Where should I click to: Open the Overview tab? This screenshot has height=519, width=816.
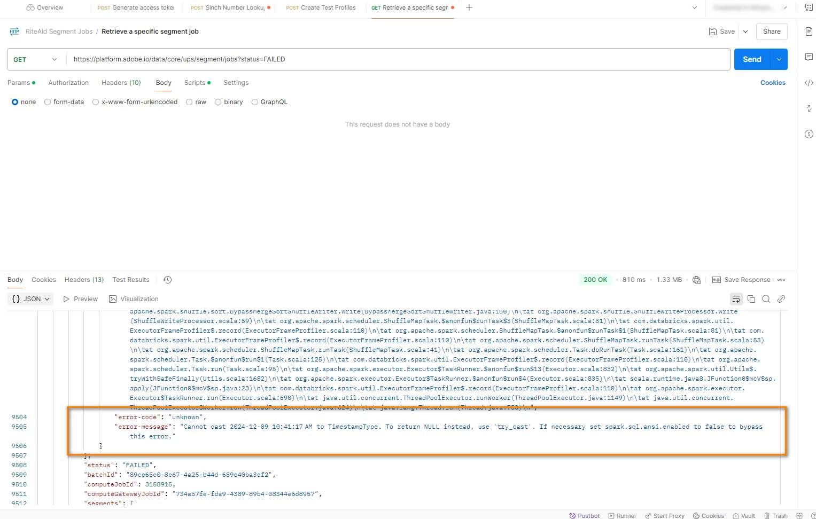(45, 8)
